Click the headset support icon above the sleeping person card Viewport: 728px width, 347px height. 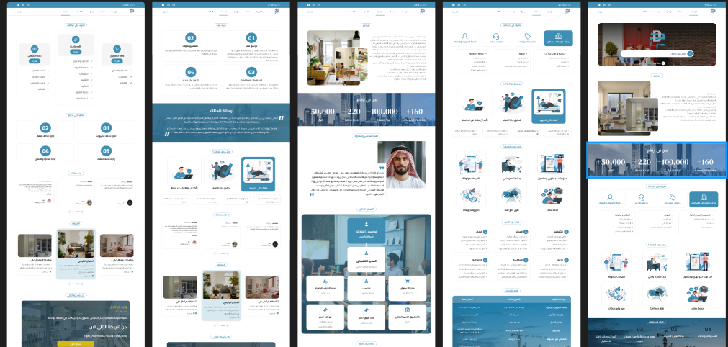point(496,36)
